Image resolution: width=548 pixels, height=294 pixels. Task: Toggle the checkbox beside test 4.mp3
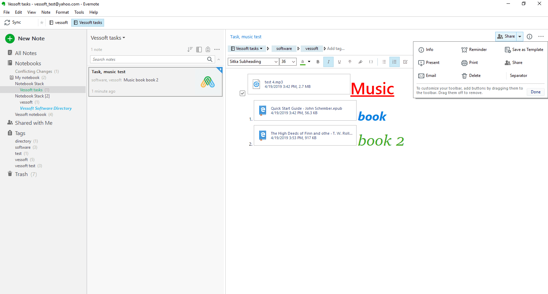242,93
